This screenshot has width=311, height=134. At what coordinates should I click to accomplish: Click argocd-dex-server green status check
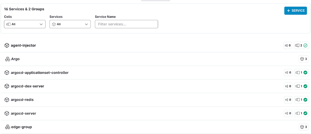[306, 86]
